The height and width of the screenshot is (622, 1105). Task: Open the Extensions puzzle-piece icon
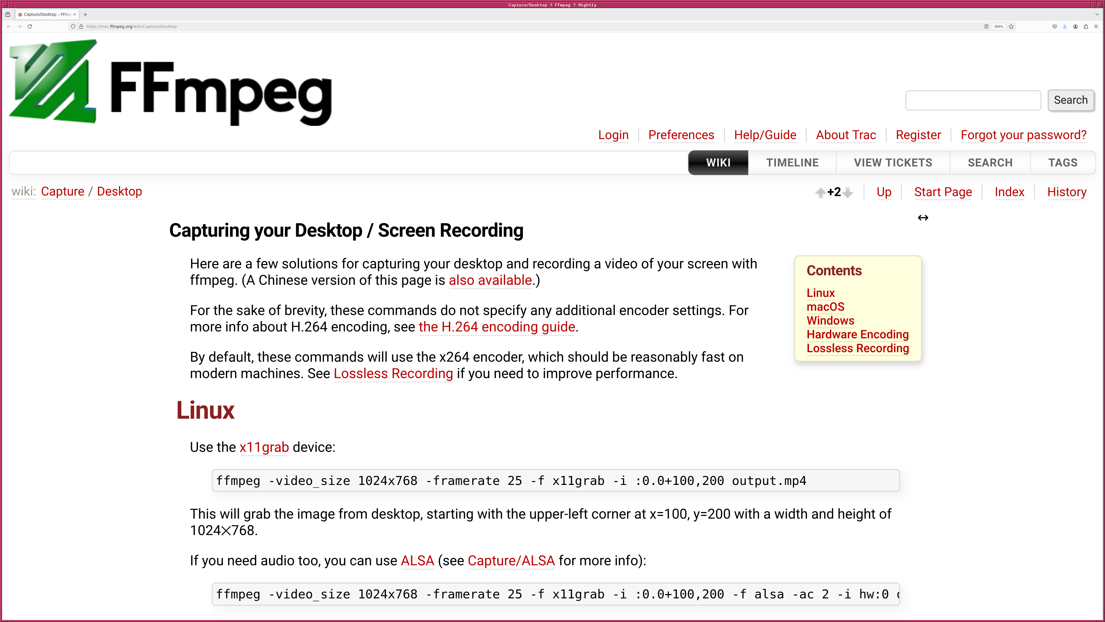click(1086, 26)
